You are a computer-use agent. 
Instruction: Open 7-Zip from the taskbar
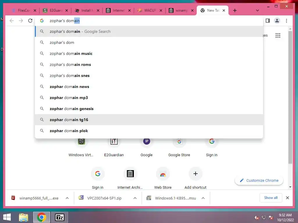pos(59,217)
